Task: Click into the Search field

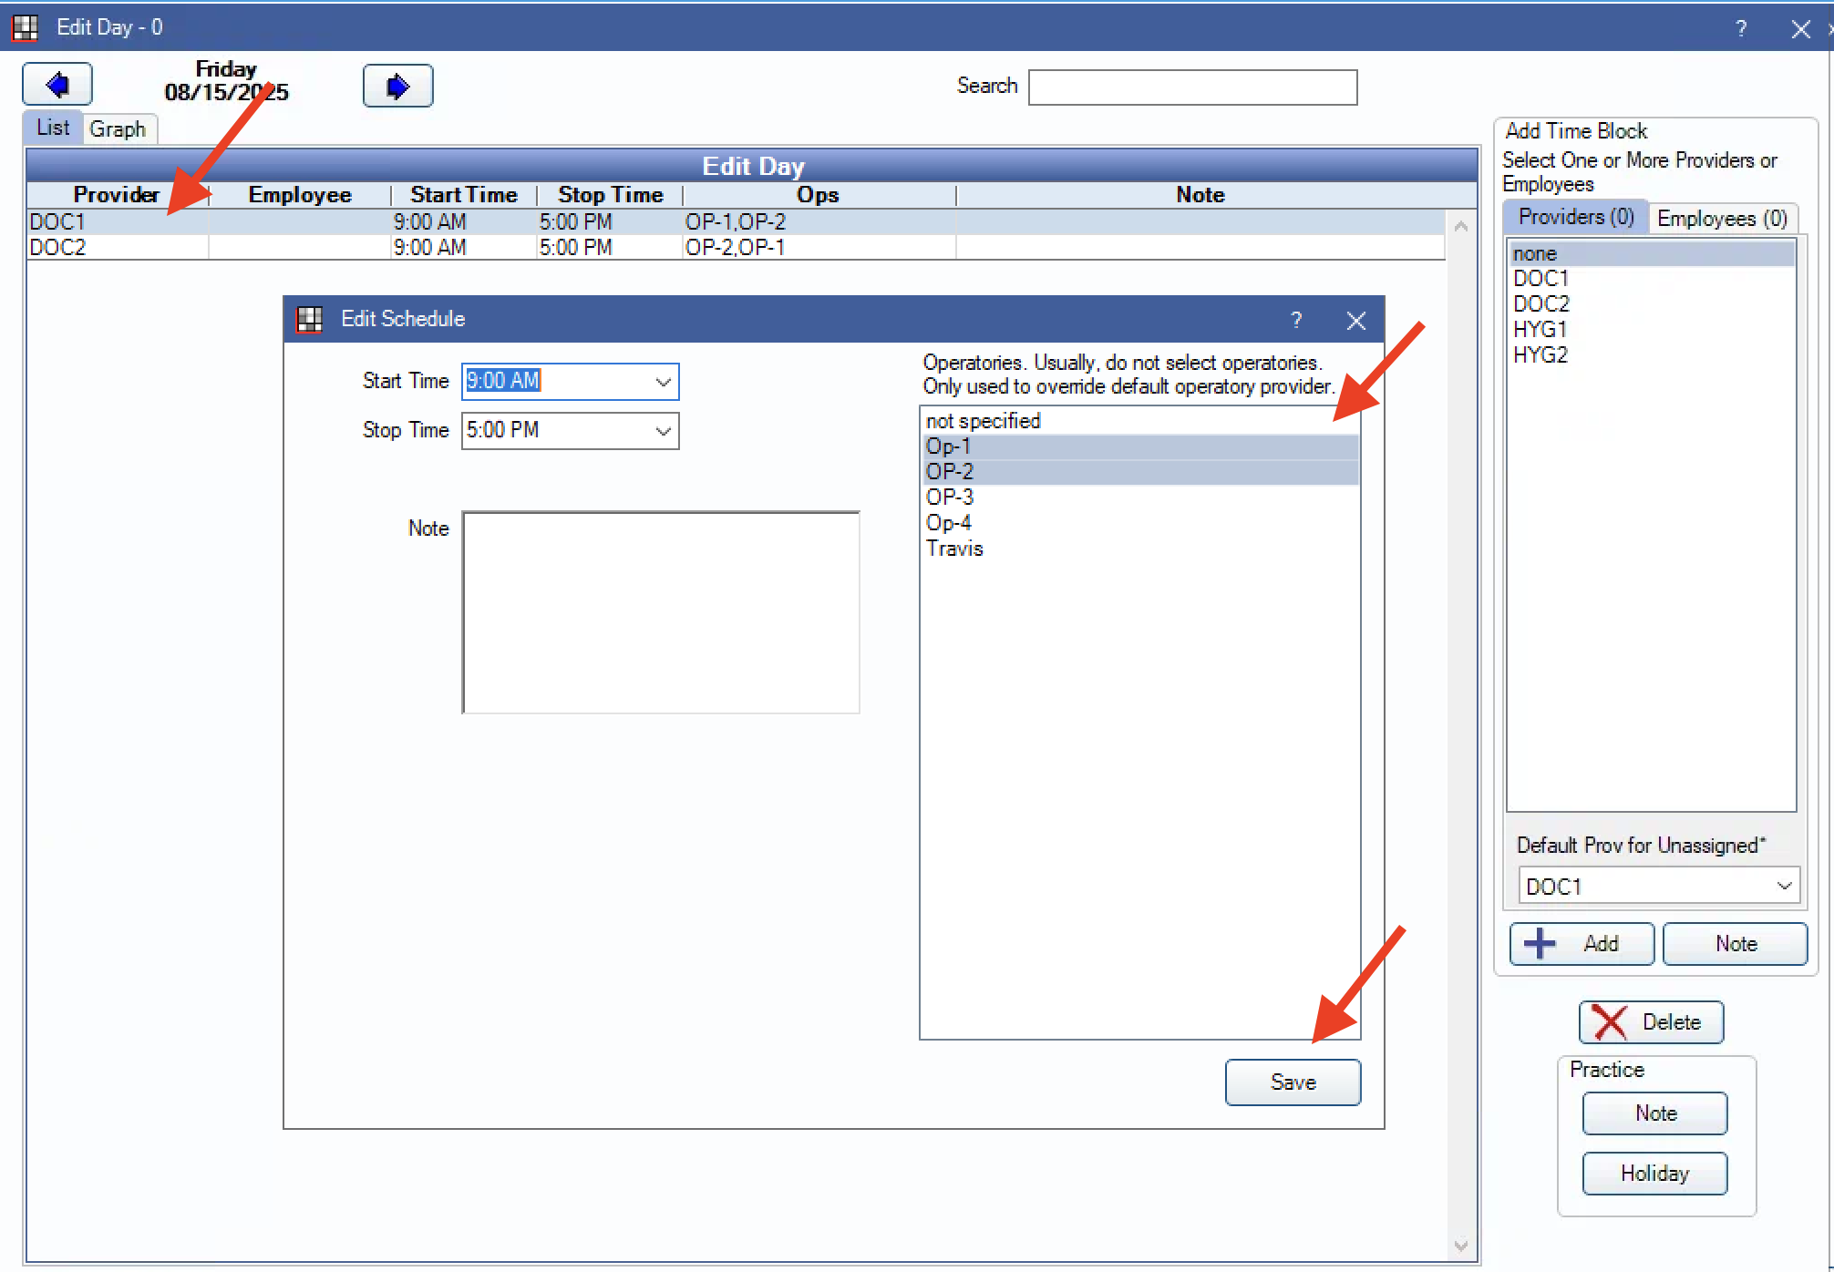Action: 1192,87
